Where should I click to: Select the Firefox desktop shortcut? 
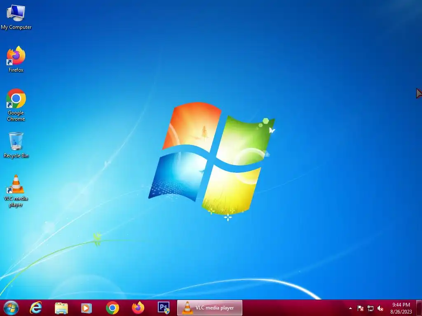16,59
